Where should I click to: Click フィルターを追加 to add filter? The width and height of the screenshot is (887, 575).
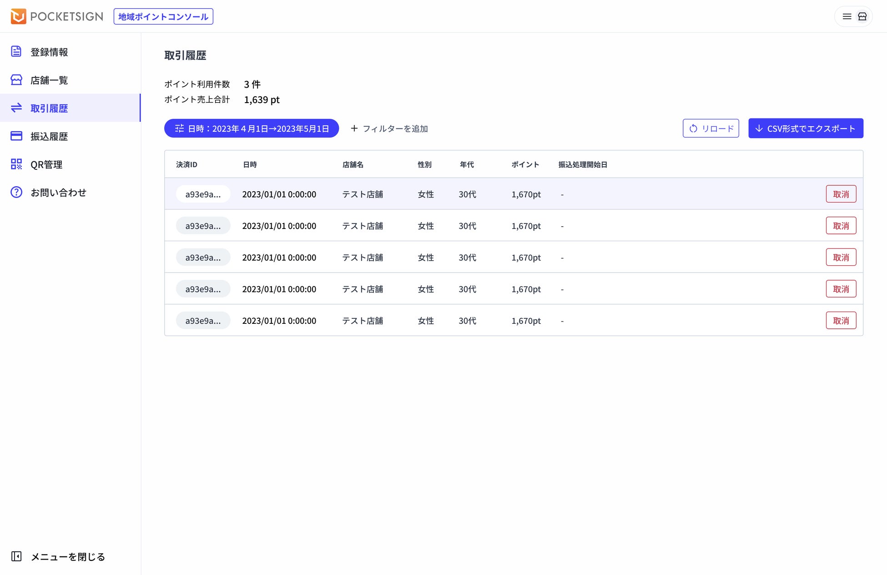click(x=389, y=129)
